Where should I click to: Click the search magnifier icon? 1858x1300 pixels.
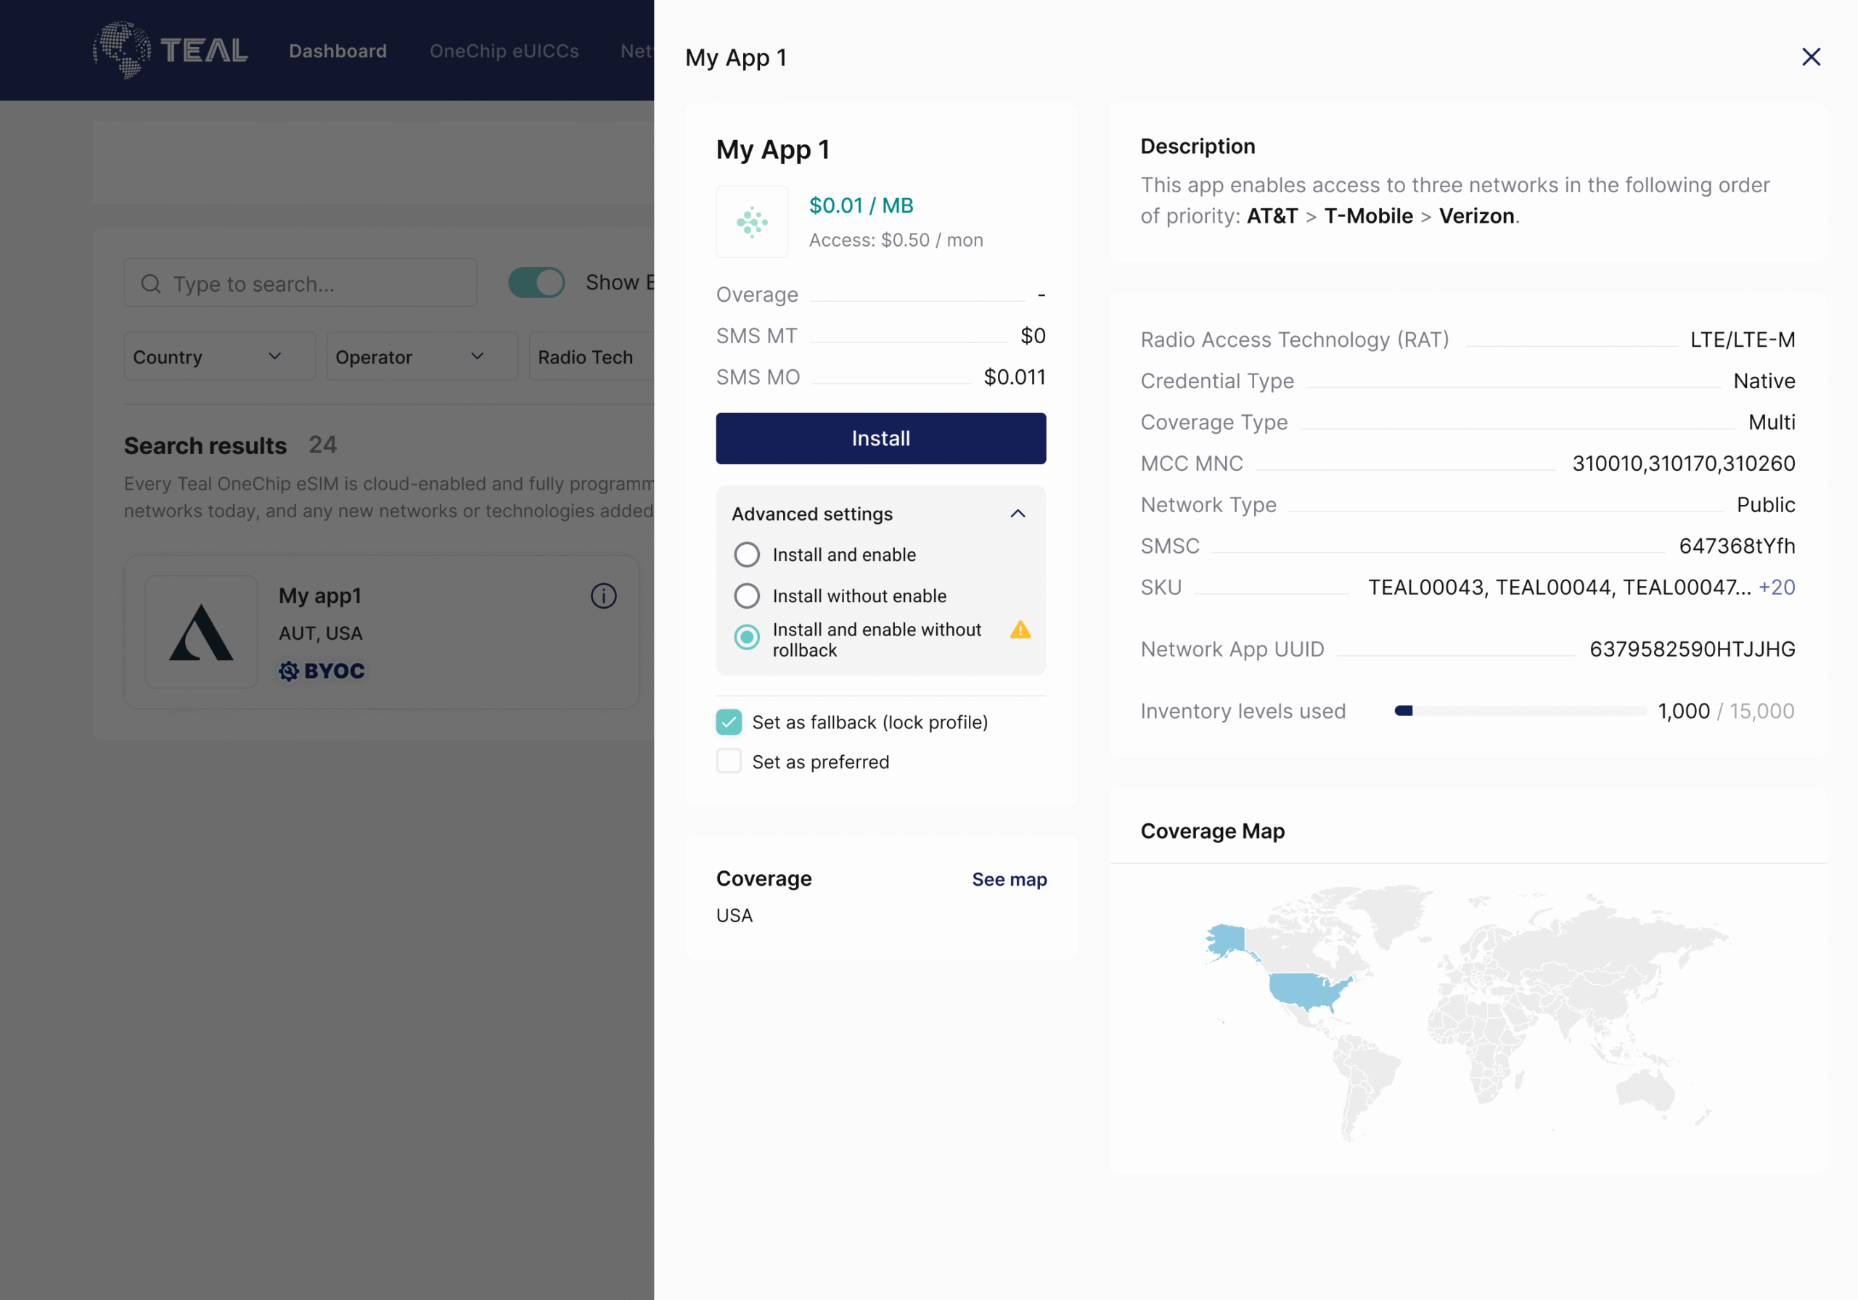(150, 284)
